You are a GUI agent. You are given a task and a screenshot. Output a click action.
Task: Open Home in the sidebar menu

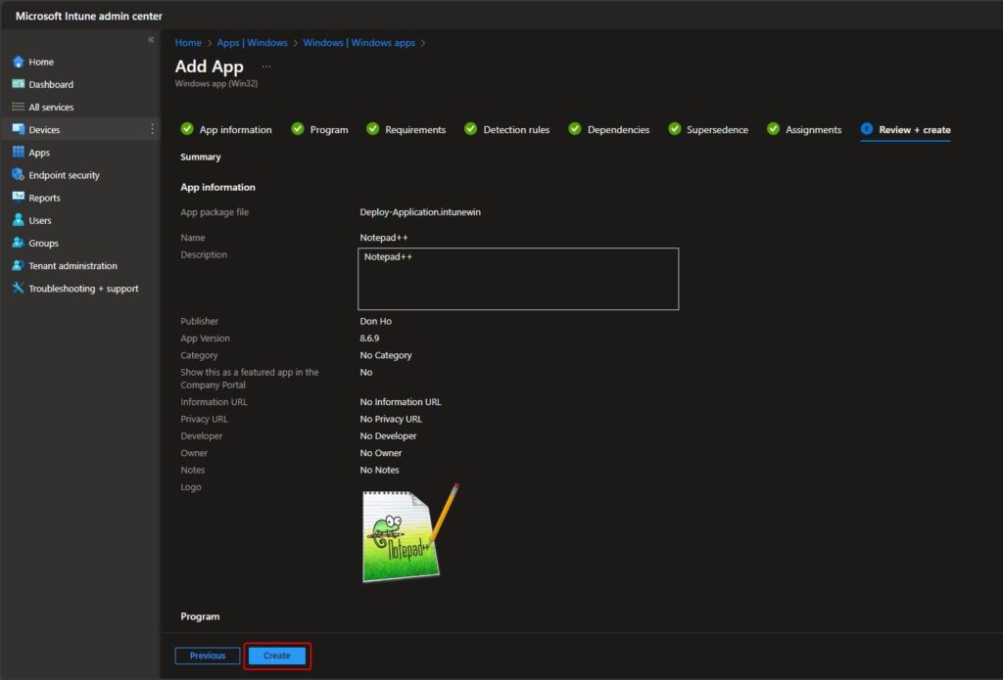point(41,62)
